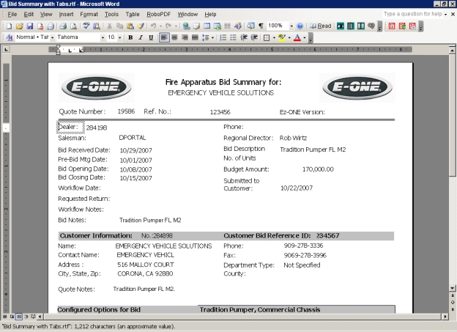The height and width of the screenshot is (332, 457).
Task: Toggle center text alignment
Action: coord(174,37)
